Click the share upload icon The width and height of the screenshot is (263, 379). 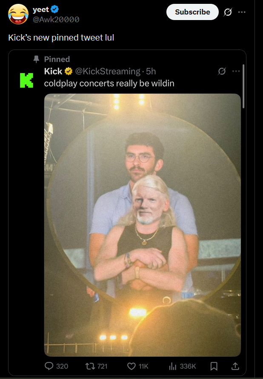(x=235, y=366)
